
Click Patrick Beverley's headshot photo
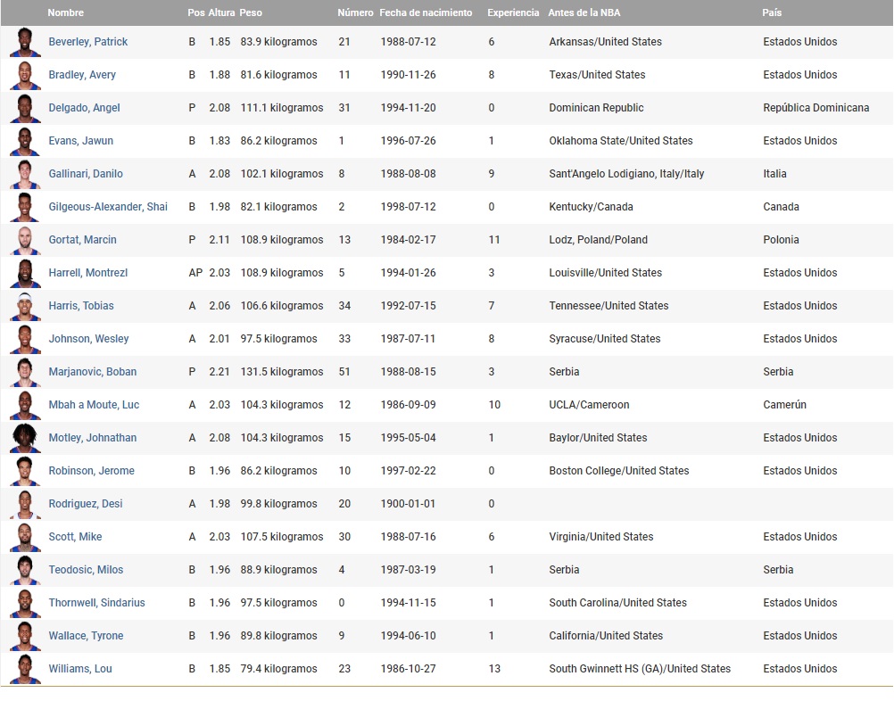(x=25, y=42)
